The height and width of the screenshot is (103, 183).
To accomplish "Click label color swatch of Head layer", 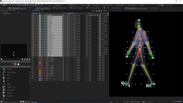I will pyautogui.click(x=40, y=62).
